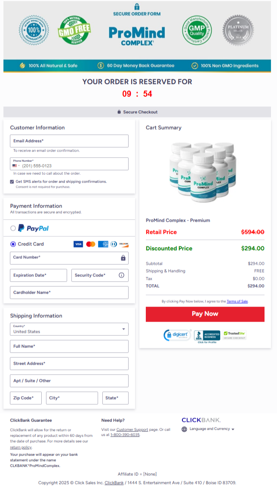Click the Pay Now button
Viewport: 277px width, 493px height.
click(205, 314)
